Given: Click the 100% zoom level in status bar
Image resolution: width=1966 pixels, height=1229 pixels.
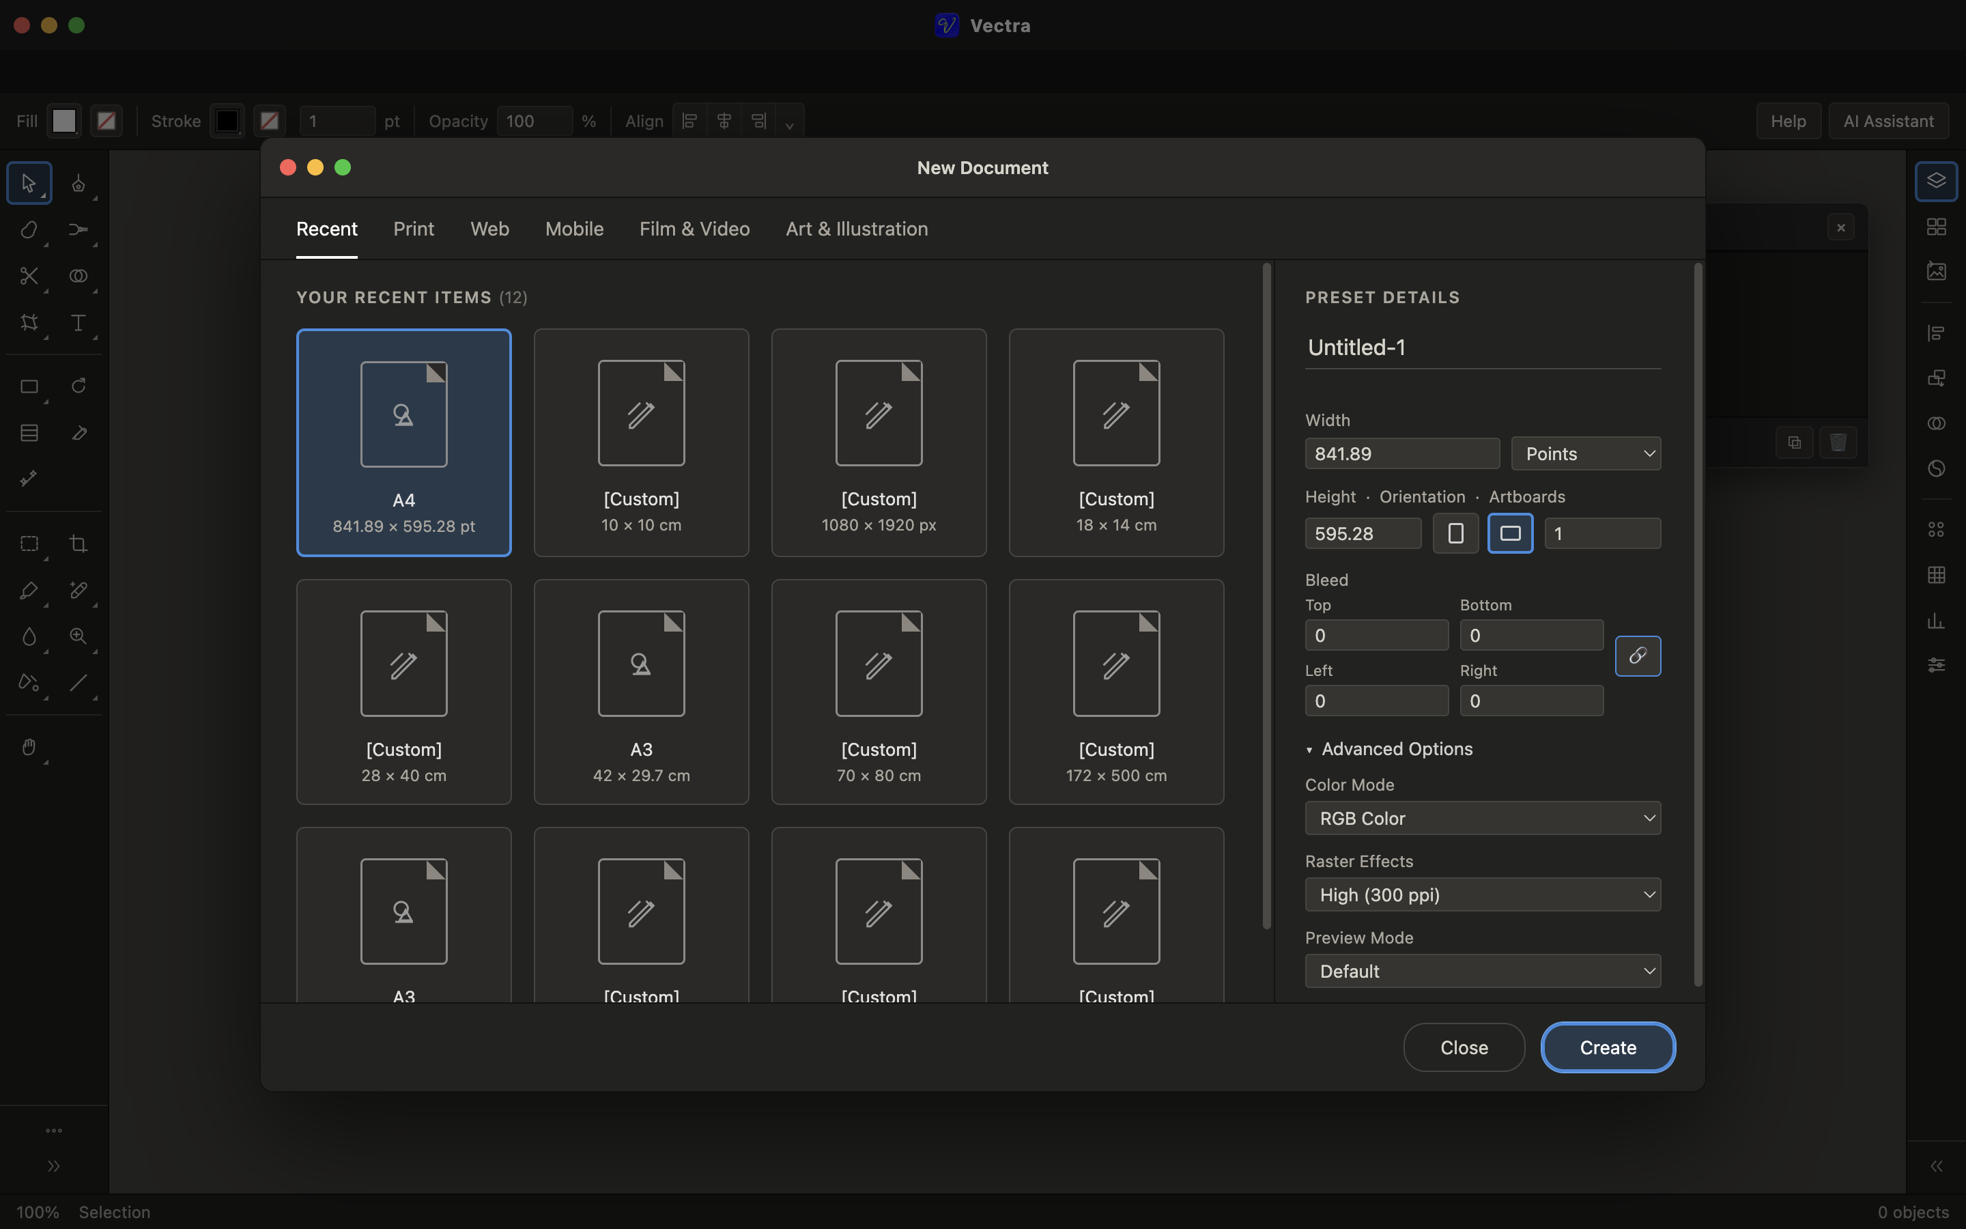Looking at the screenshot, I should coord(38,1212).
